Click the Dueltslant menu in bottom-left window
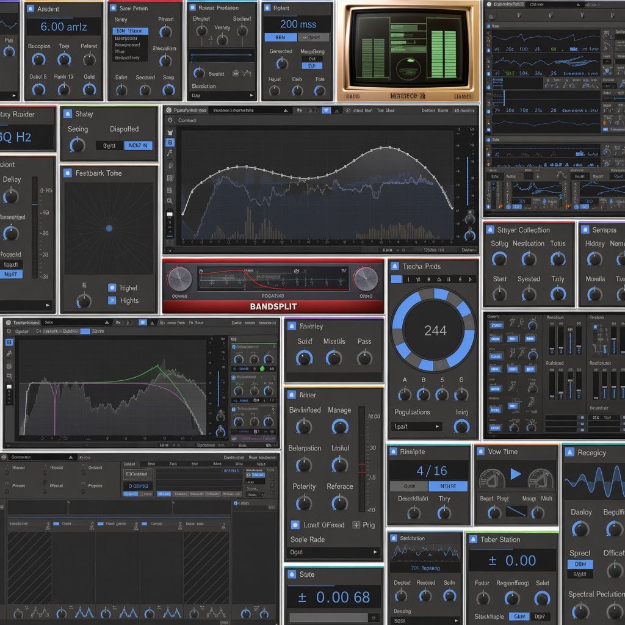 point(234,457)
